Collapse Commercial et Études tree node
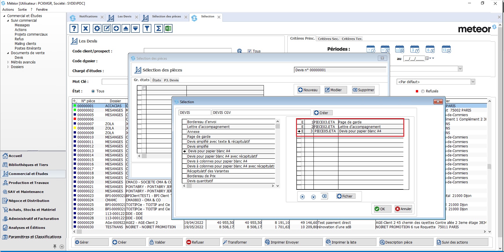This screenshot has width=504, height=252. click(4, 16)
